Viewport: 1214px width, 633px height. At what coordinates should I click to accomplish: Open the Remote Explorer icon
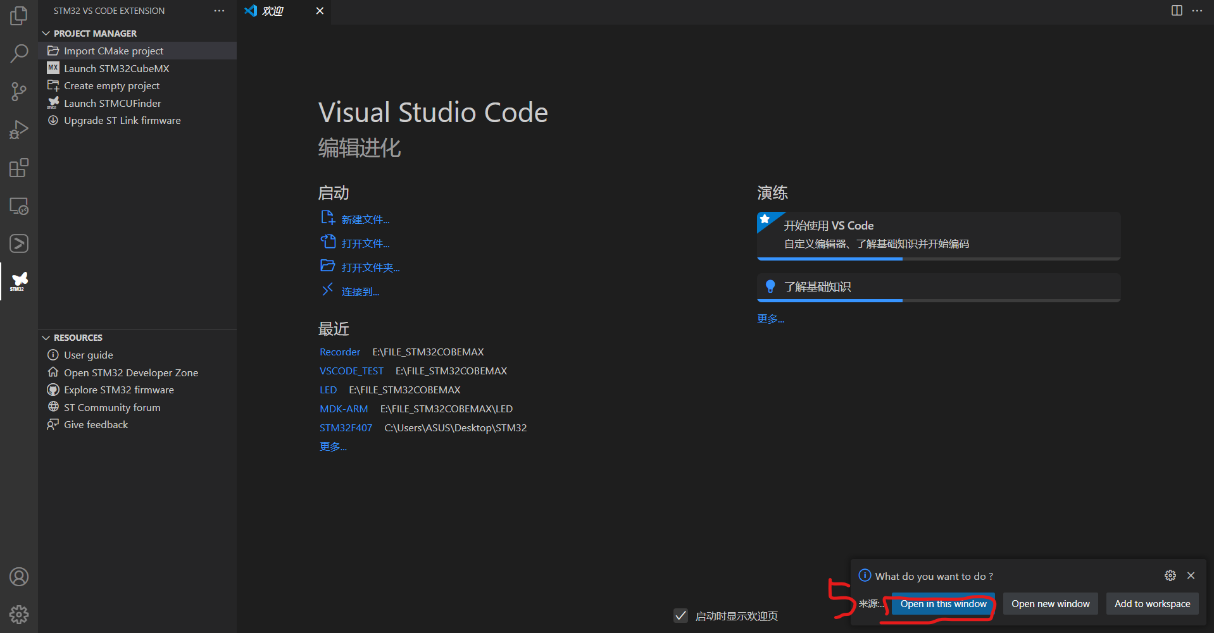[19, 206]
